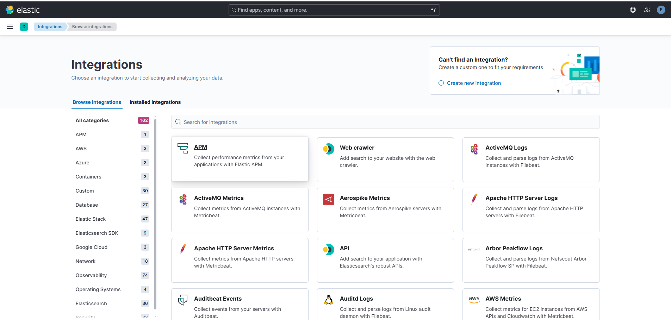Click the plus icon beside Create new integration
The width and height of the screenshot is (671, 320).
(441, 83)
